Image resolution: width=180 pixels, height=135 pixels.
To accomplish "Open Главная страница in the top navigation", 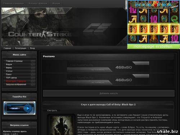I will tap(14, 3).
